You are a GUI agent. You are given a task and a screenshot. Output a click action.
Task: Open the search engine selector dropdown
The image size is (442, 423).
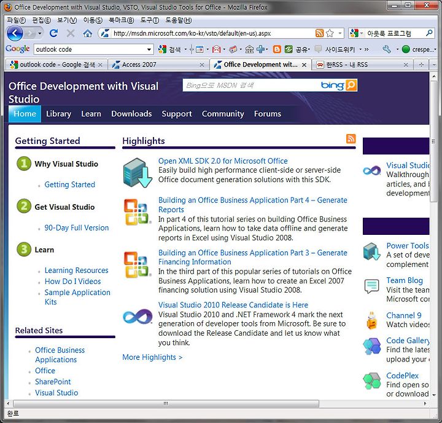click(362, 33)
